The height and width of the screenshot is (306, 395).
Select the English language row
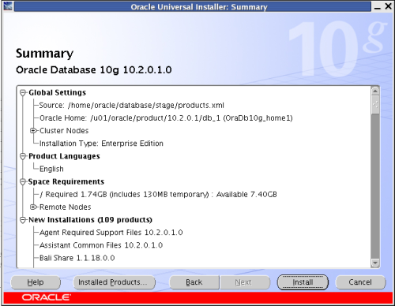(x=51, y=169)
